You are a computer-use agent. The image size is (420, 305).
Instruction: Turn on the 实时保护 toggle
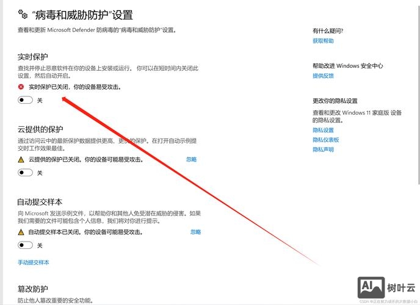pos(25,100)
